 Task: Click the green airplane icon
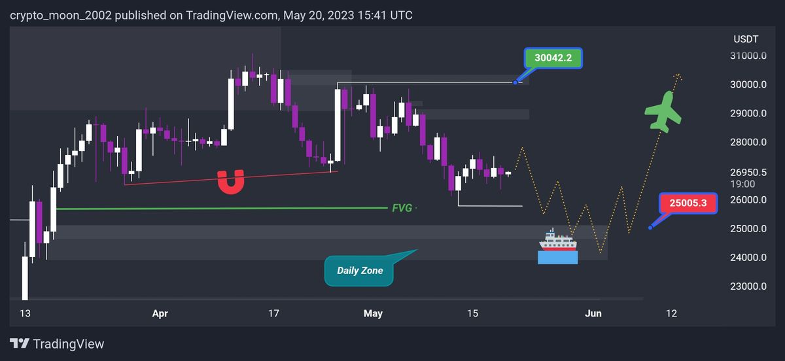663,112
